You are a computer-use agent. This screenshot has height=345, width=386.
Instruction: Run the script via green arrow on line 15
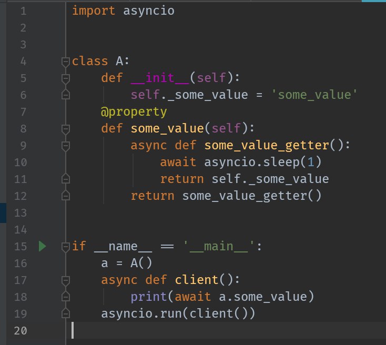click(43, 246)
